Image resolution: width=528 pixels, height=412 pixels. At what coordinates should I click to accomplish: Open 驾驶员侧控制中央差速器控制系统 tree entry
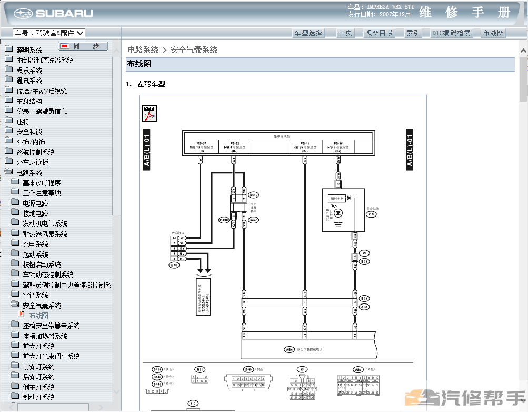[67, 285]
